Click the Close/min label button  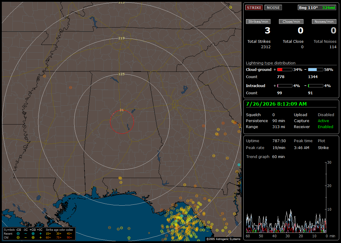click(x=291, y=22)
